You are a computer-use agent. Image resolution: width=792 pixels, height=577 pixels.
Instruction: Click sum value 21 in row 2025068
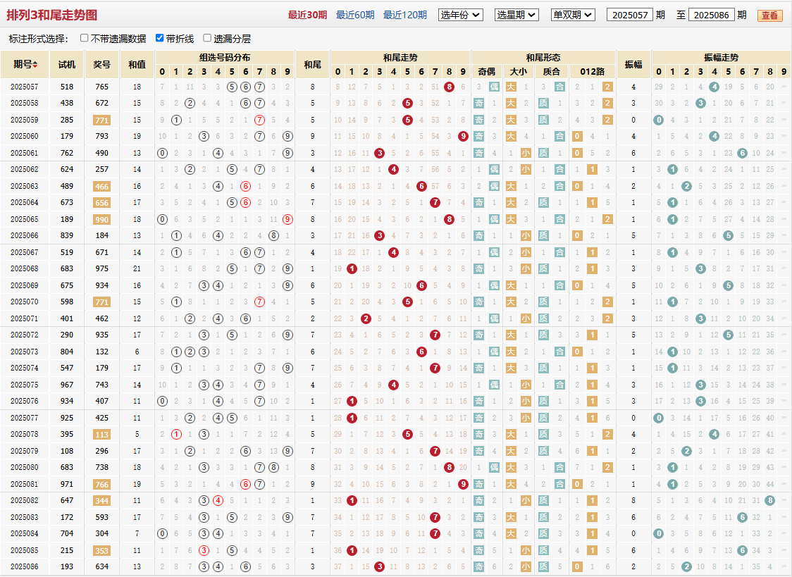(137, 269)
